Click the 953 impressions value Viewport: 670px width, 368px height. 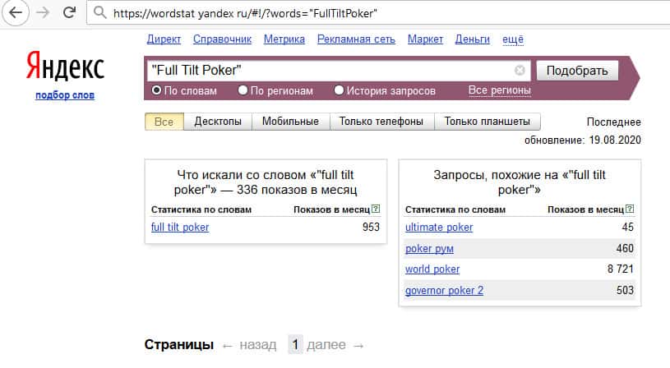(371, 227)
